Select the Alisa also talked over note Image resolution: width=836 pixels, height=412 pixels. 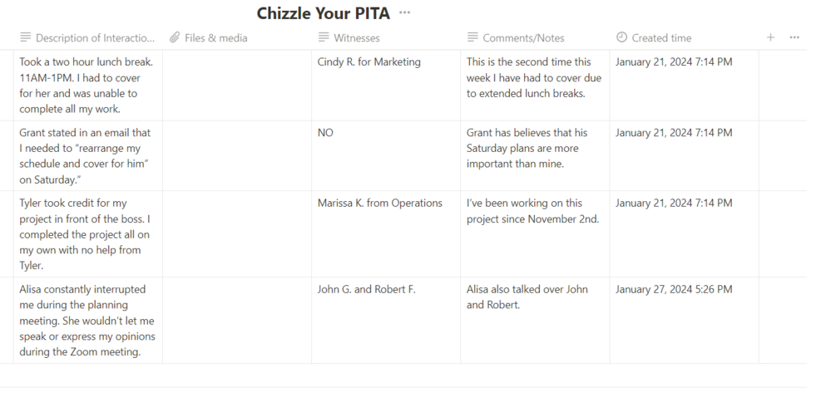(527, 297)
